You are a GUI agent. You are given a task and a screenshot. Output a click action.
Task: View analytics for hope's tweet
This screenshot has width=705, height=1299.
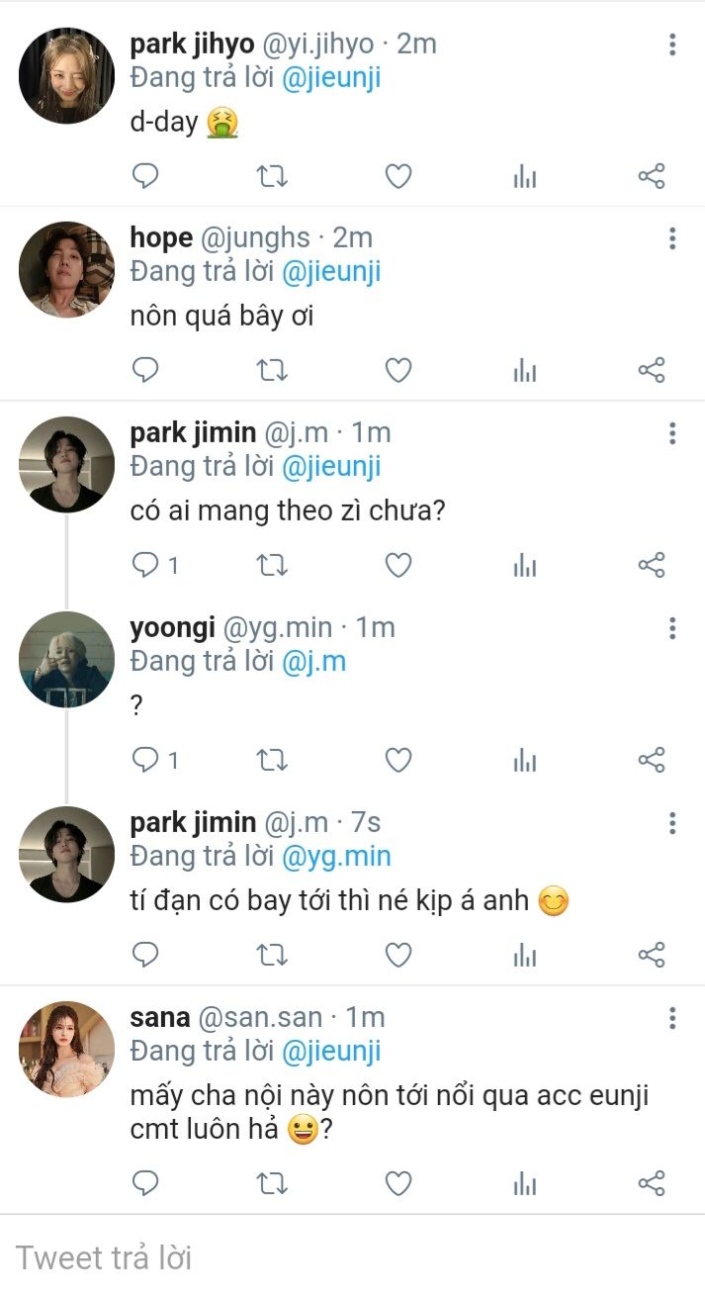point(525,370)
